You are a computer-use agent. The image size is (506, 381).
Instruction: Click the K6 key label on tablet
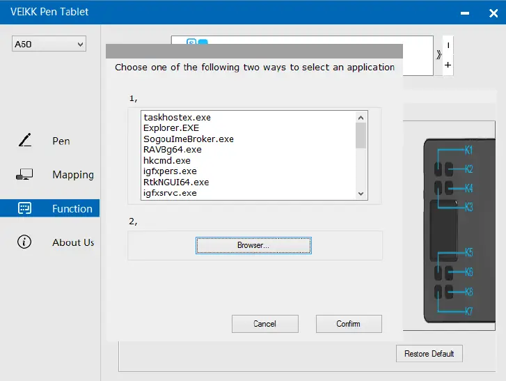coord(469,272)
